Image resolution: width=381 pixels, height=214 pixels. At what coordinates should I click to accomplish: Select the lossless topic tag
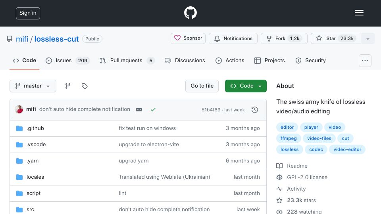point(289,149)
